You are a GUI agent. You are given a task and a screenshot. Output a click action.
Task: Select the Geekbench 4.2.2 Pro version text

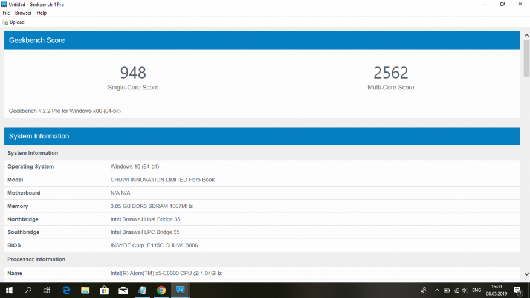(65, 111)
